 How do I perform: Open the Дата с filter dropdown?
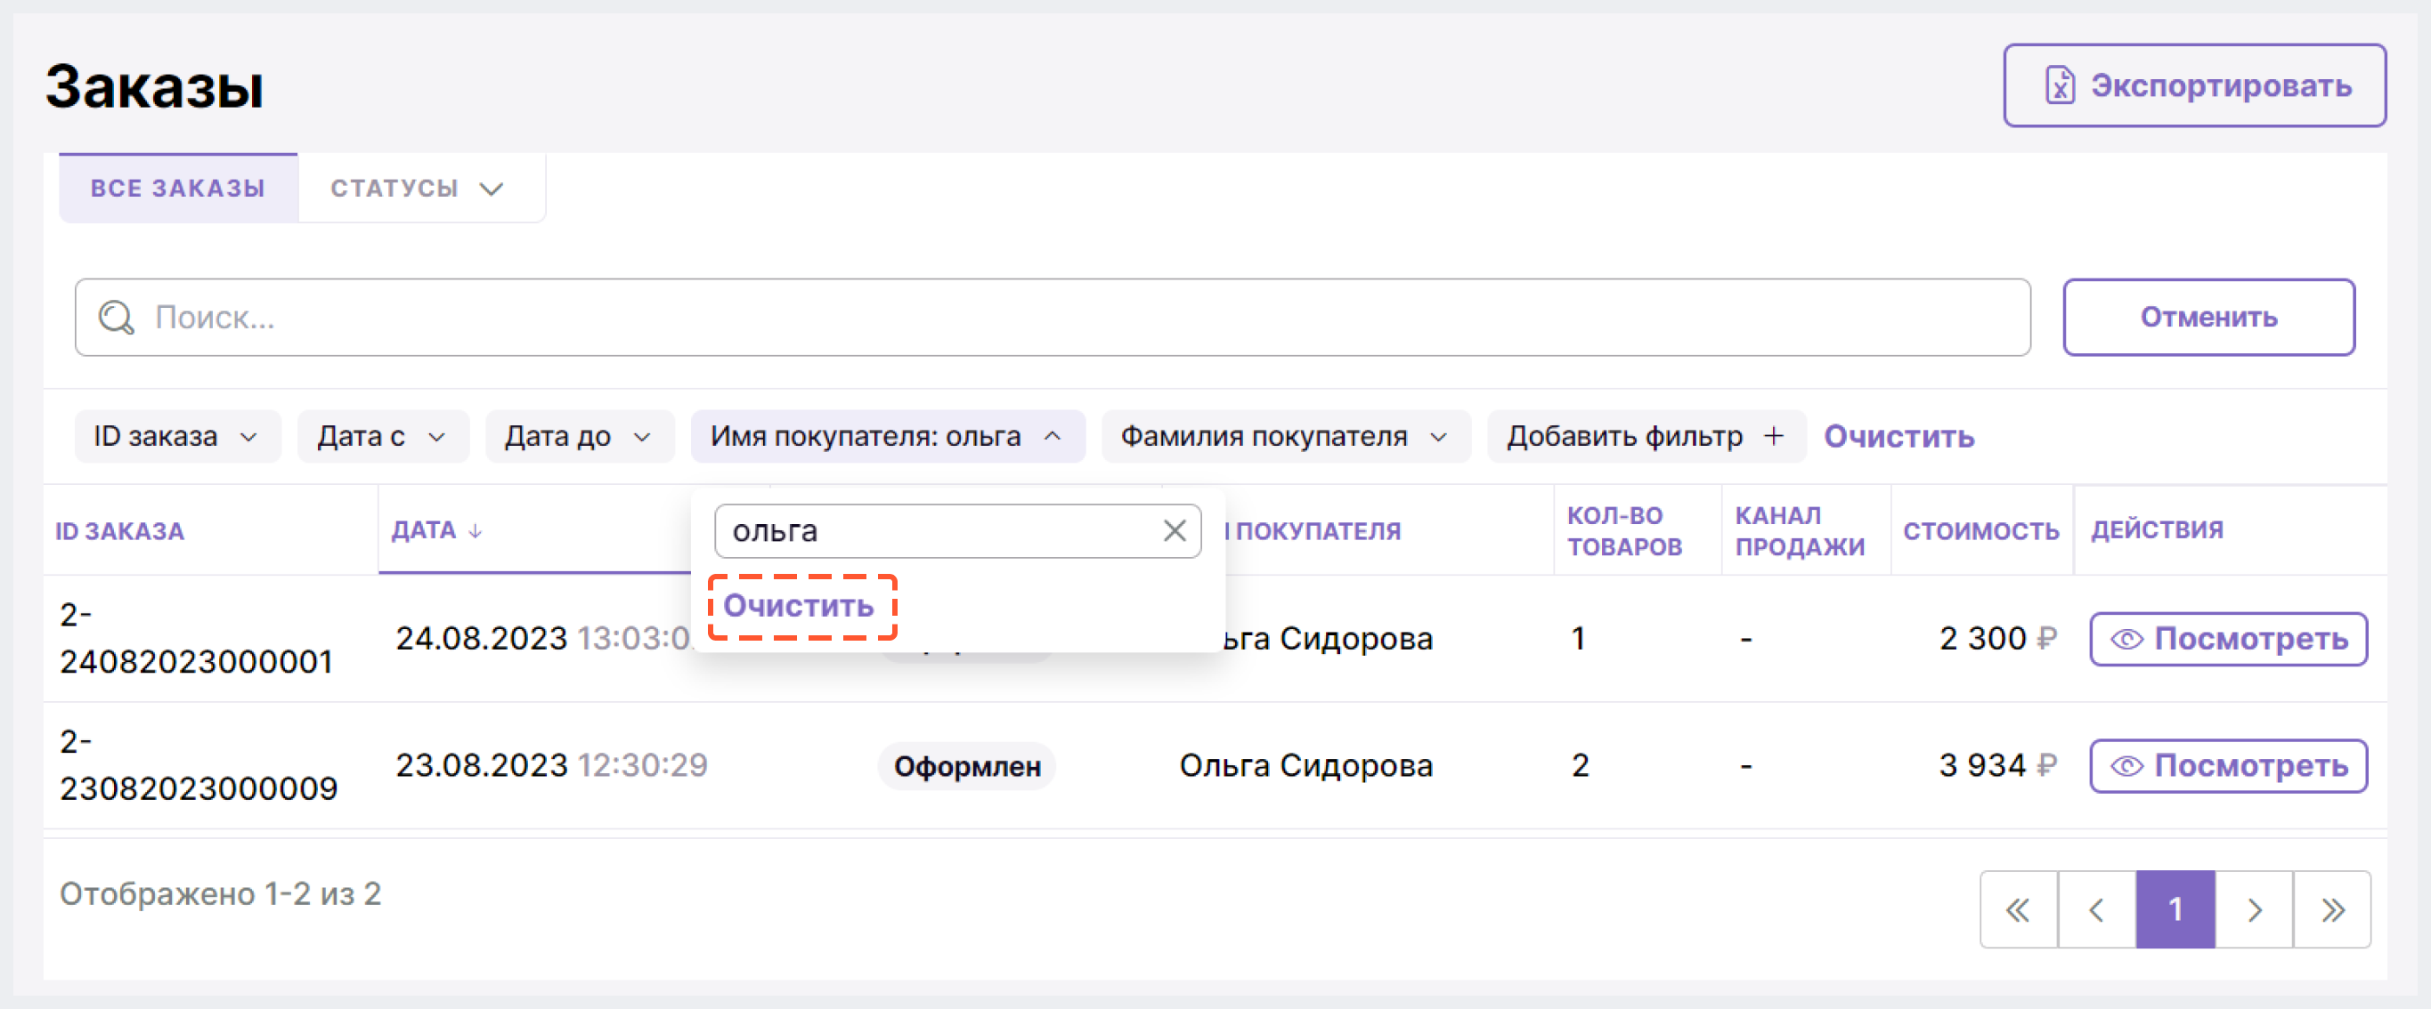(382, 437)
